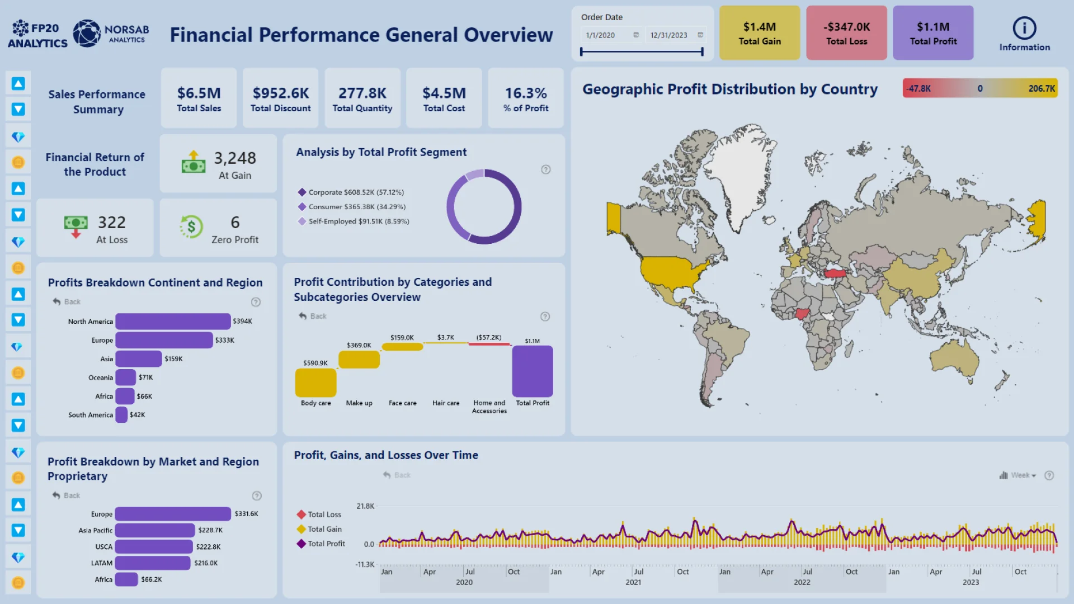Click the Make up waterfall bar
Screen dimensions: 1074x604
(359, 360)
